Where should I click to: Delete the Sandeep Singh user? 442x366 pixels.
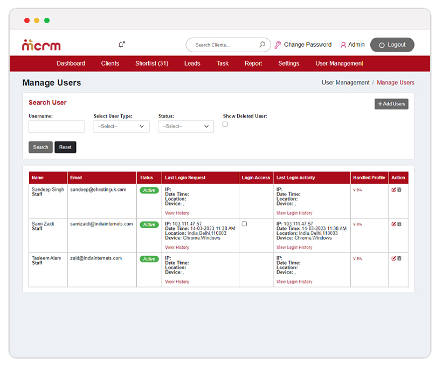click(x=399, y=190)
